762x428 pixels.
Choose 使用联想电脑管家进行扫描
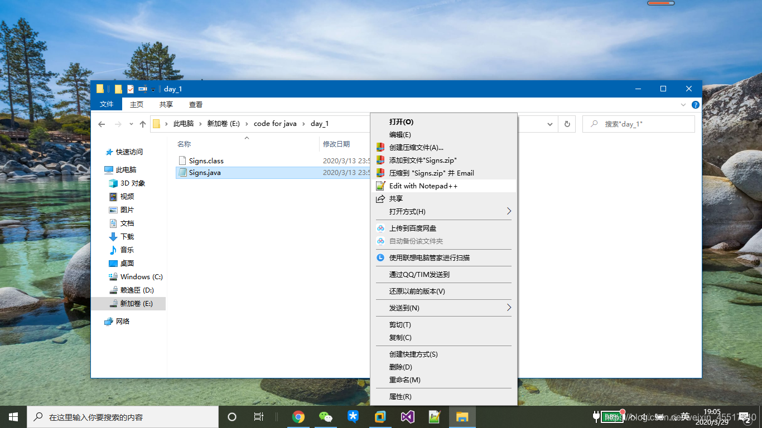[x=444, y=257]
